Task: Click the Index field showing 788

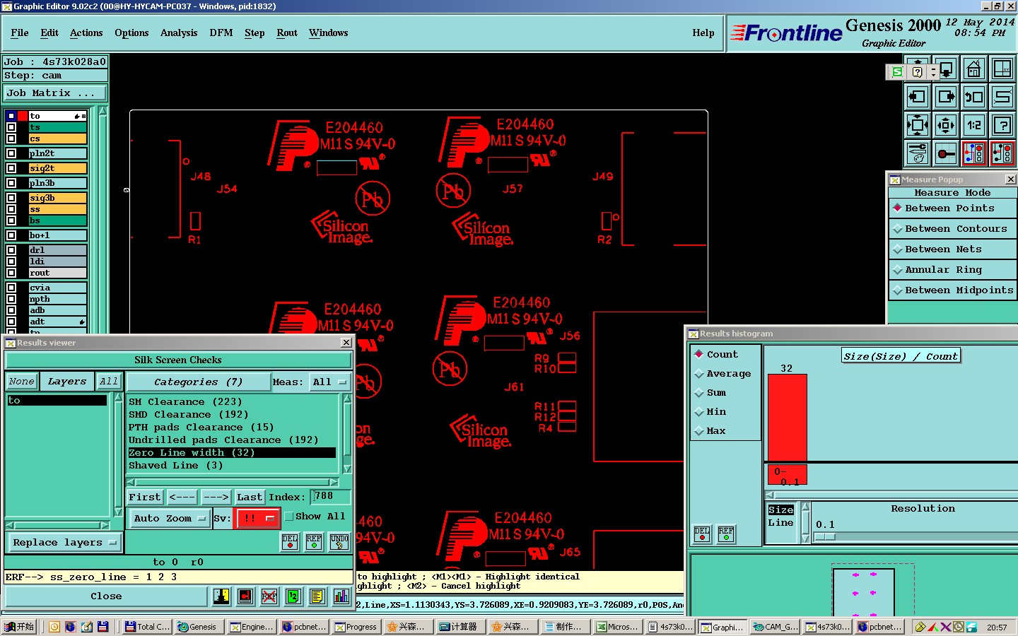Action: (331, 497)
